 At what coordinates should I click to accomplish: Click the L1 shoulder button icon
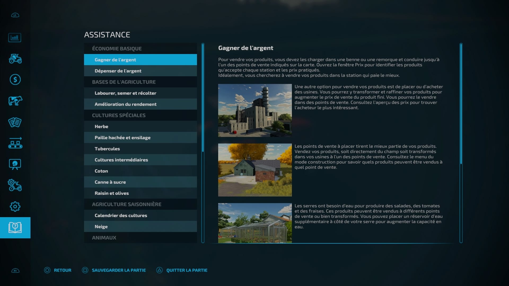(15, 15)
